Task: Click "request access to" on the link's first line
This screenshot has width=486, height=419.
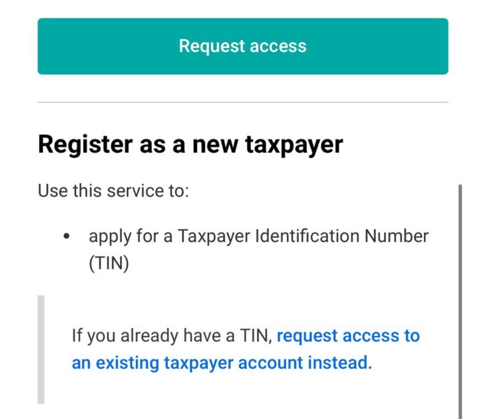Action: pos(347,336)
